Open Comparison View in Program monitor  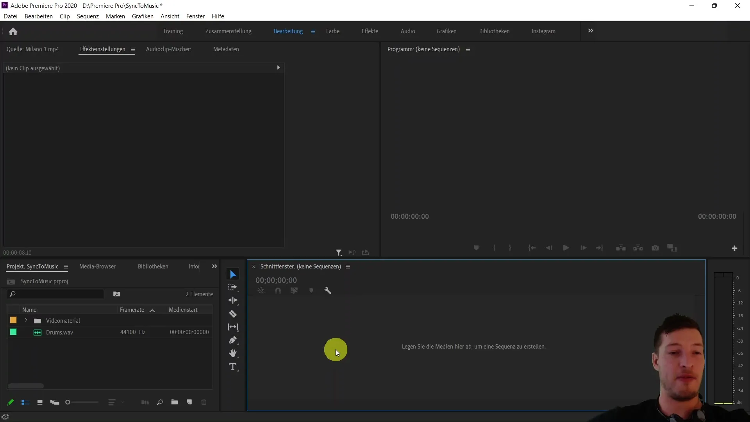(x=672, y=248)
